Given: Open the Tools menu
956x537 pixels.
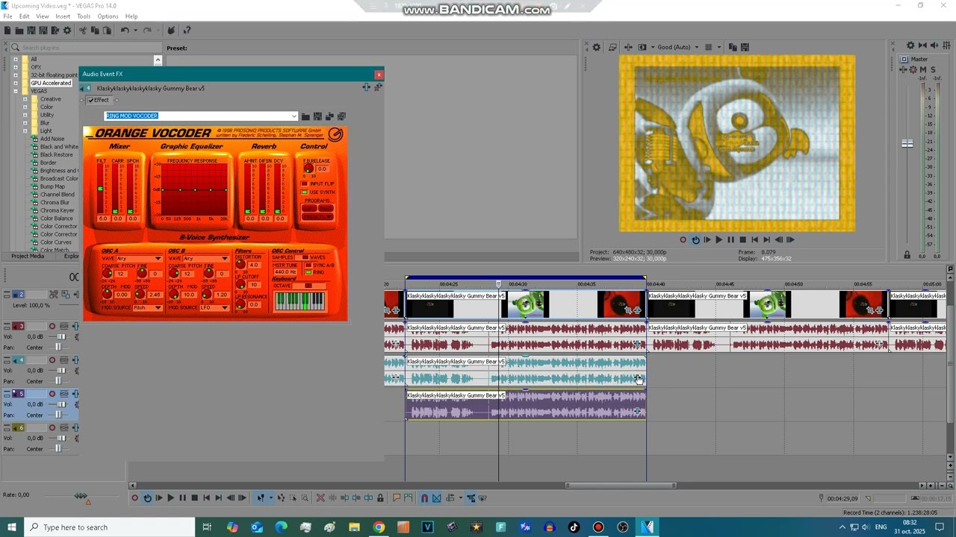Looking at the screenshot, I should click(84, 16).
